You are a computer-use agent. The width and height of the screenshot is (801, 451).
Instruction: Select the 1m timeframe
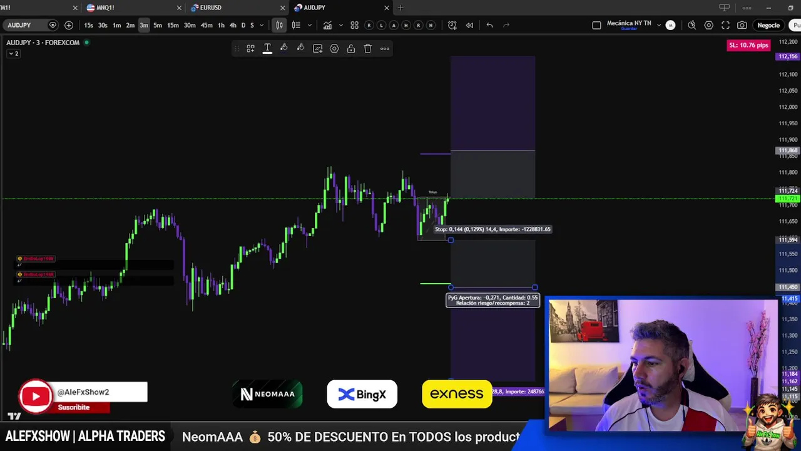coord(116,25)
